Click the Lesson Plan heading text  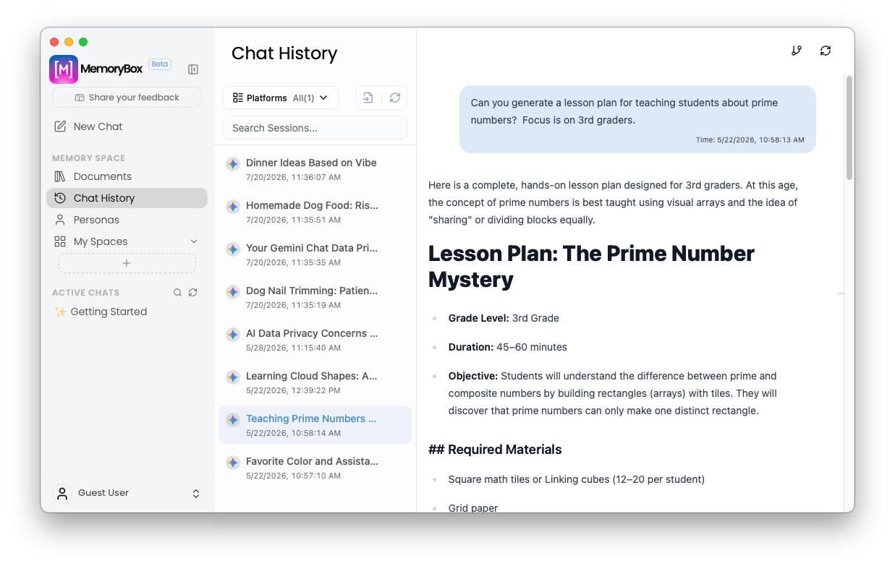[x=591, y=267]
